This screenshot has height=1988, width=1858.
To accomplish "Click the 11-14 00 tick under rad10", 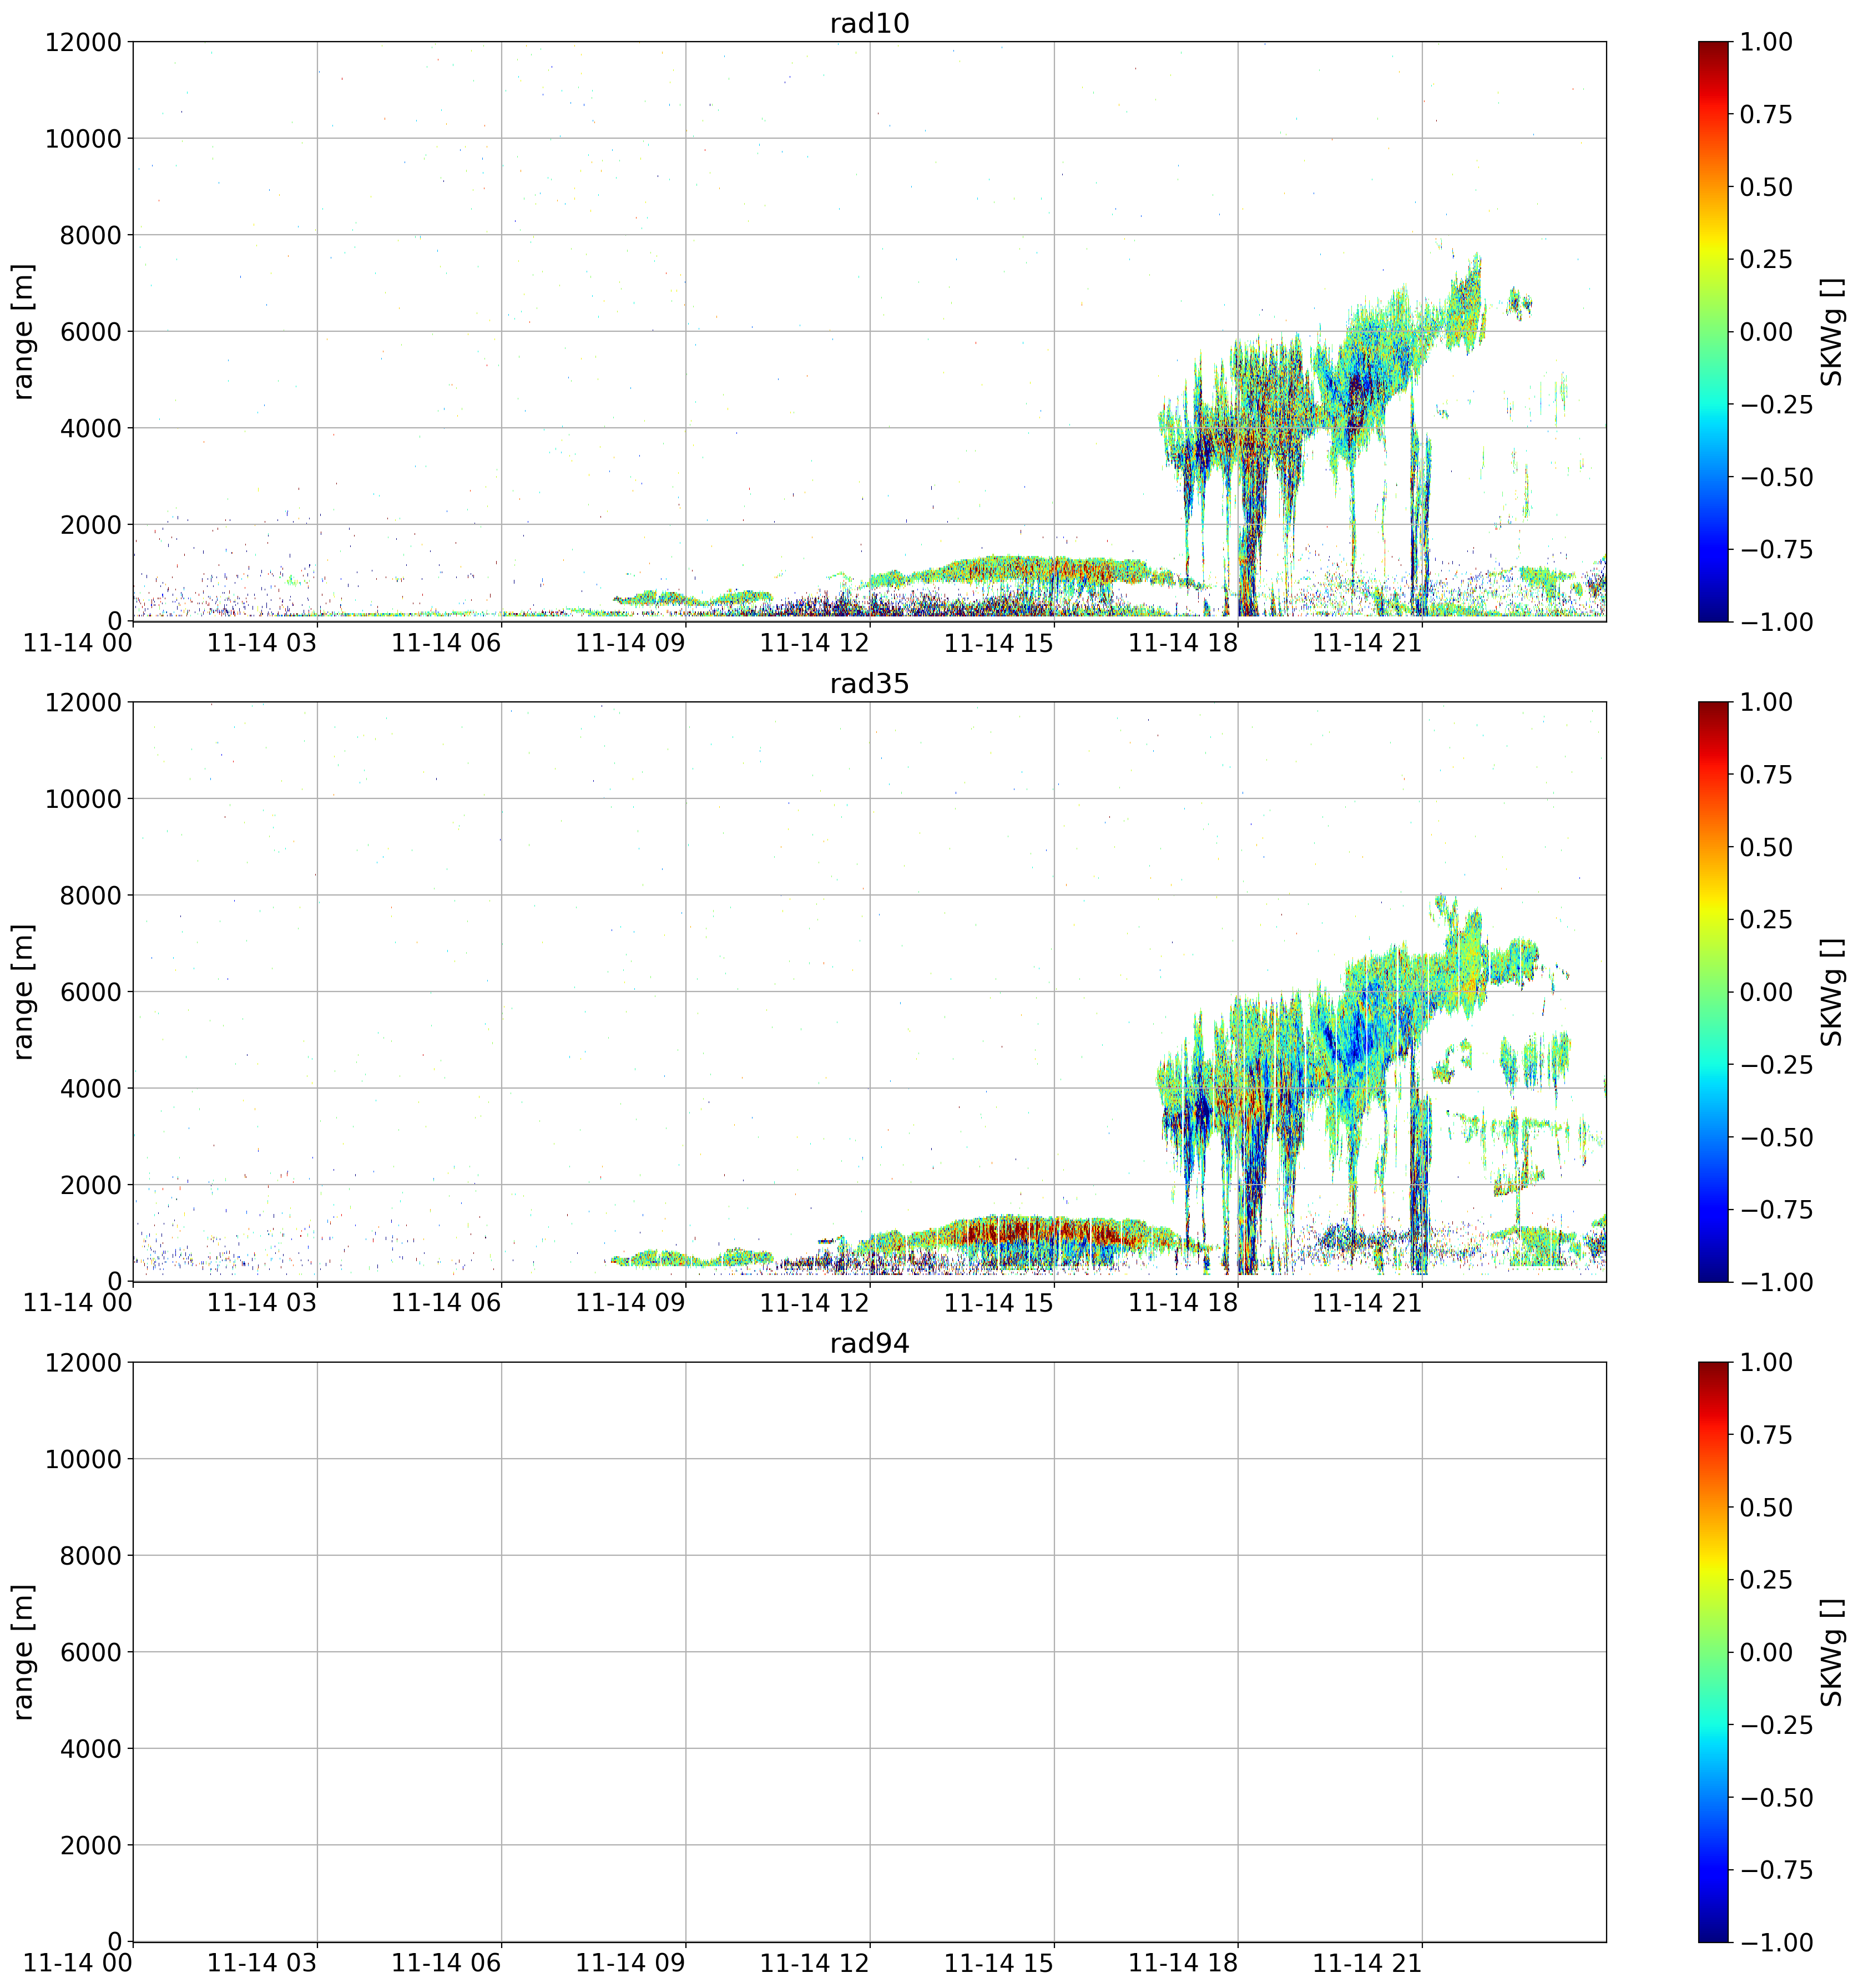I will (x=78, y=643).
